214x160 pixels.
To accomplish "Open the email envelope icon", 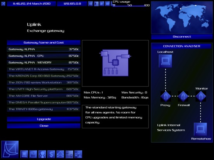I will click(x=60, y=154).
